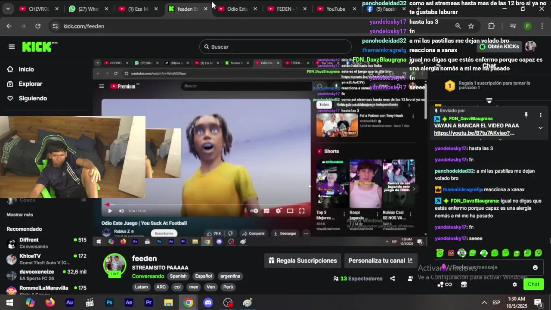Click the Obtén KICKs button
This screenshot has height=310, width=551.
click(x=499, y=46)
